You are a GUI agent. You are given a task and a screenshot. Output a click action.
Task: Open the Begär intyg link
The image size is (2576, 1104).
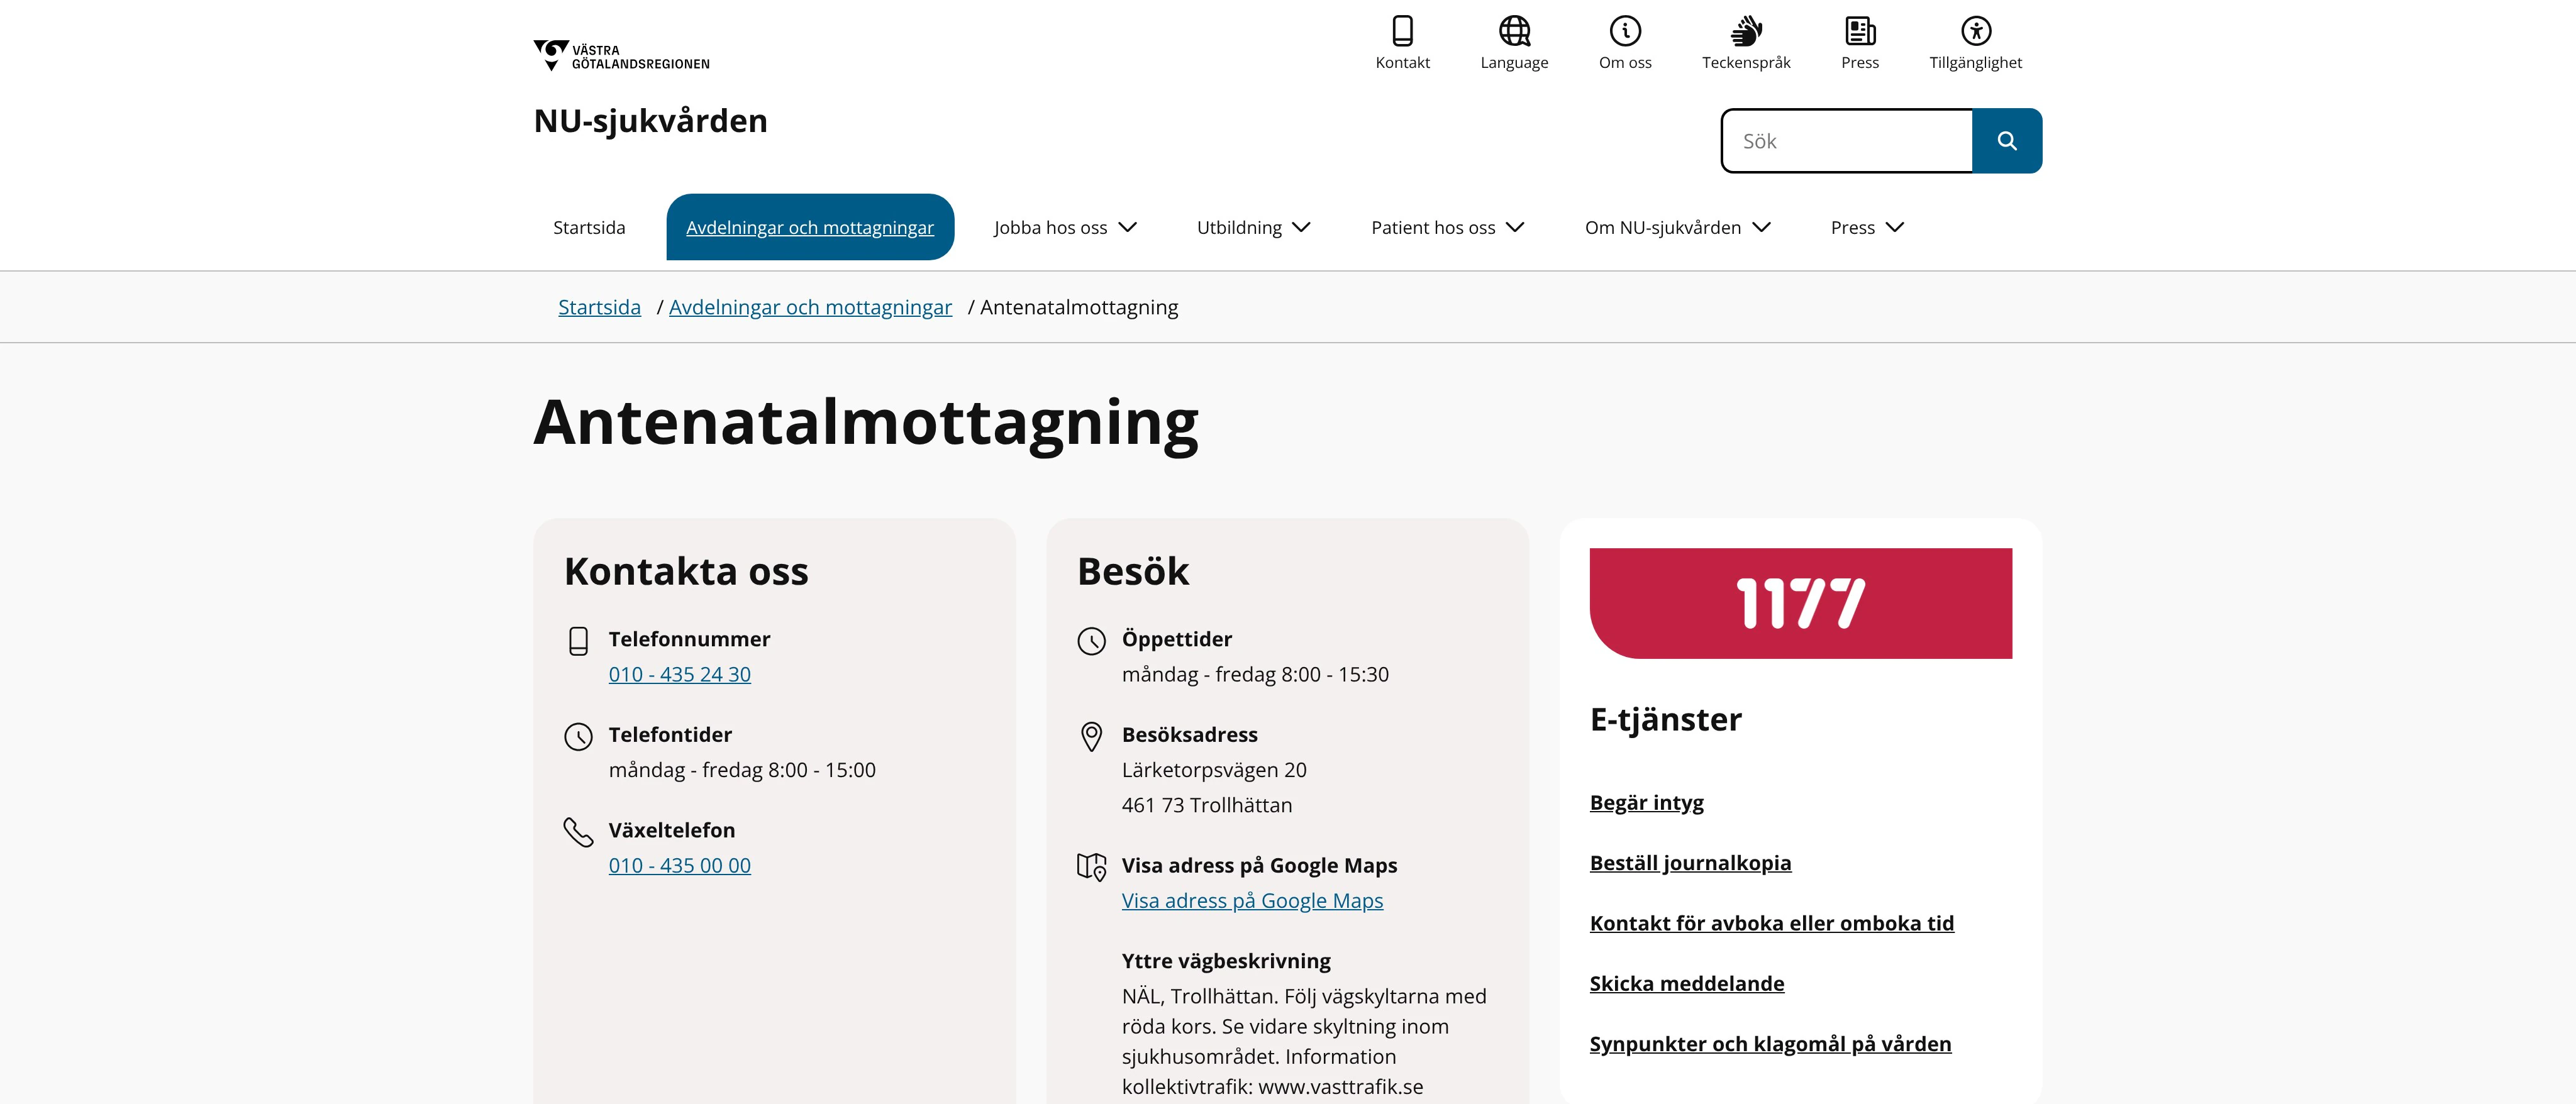tap(1646, 803)
